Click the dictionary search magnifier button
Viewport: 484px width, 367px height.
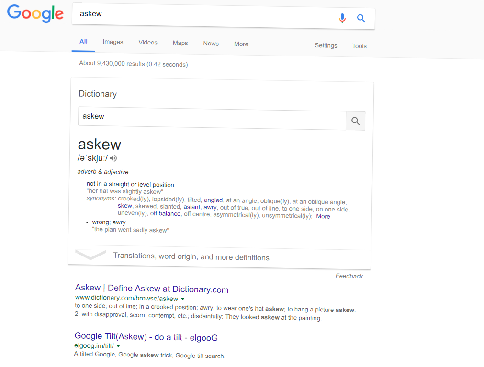(355, 122)
